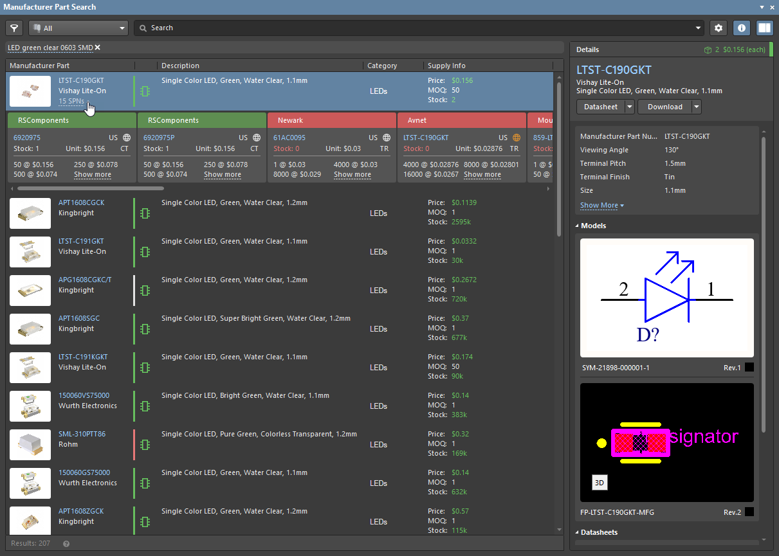779x556 pixels.
Task: Open the search settings gear
Action: coord(719,28)
